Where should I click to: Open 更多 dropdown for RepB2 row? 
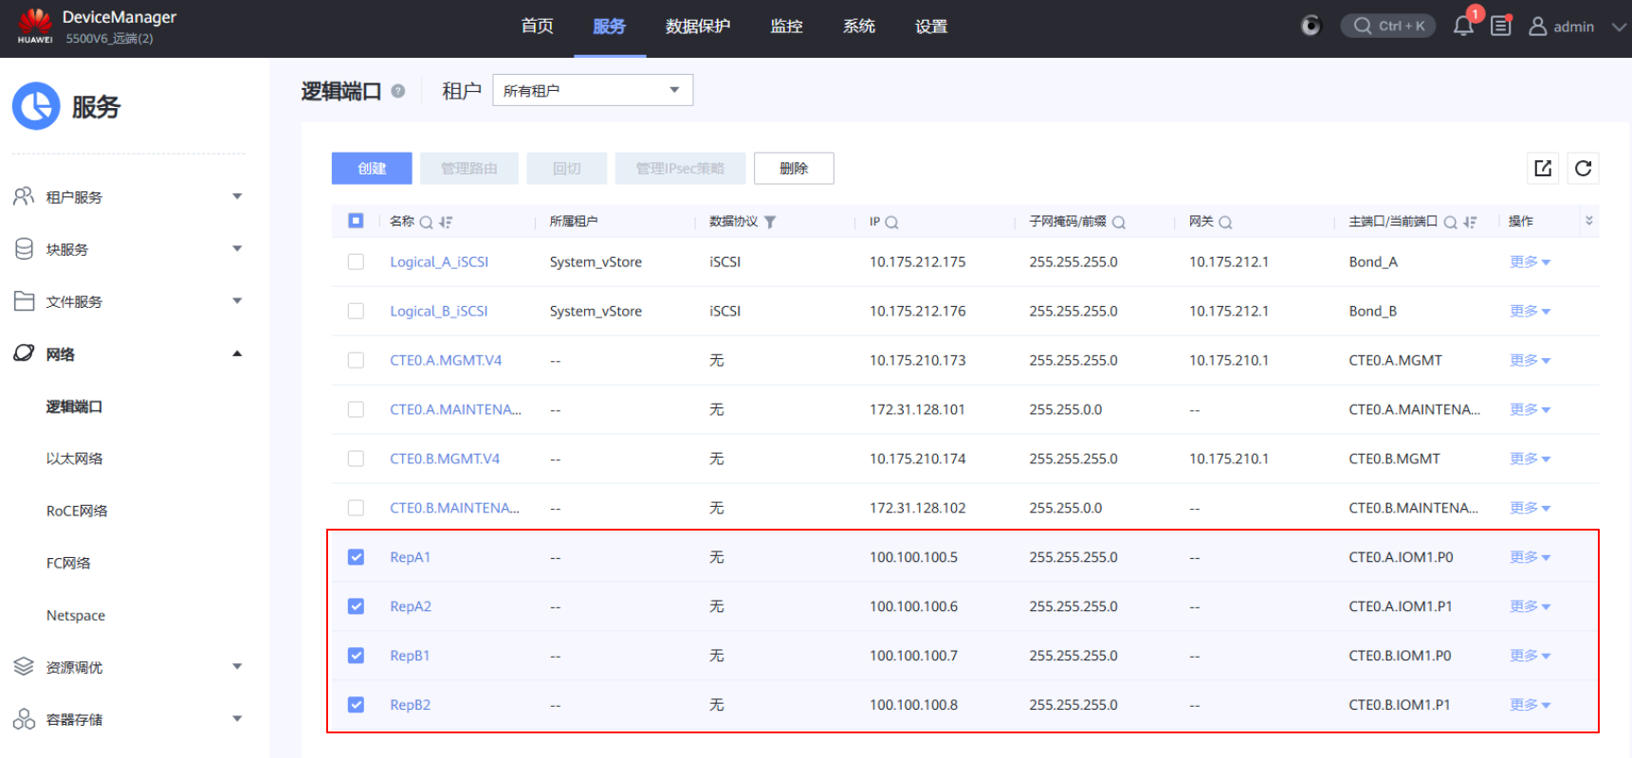pyautogui.click(x=1529, y=705)
